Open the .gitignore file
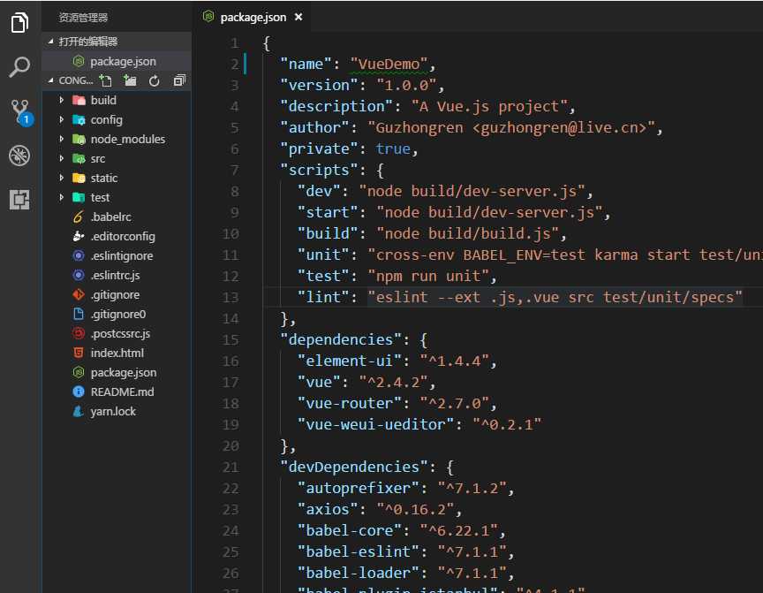 click(116, 294)
